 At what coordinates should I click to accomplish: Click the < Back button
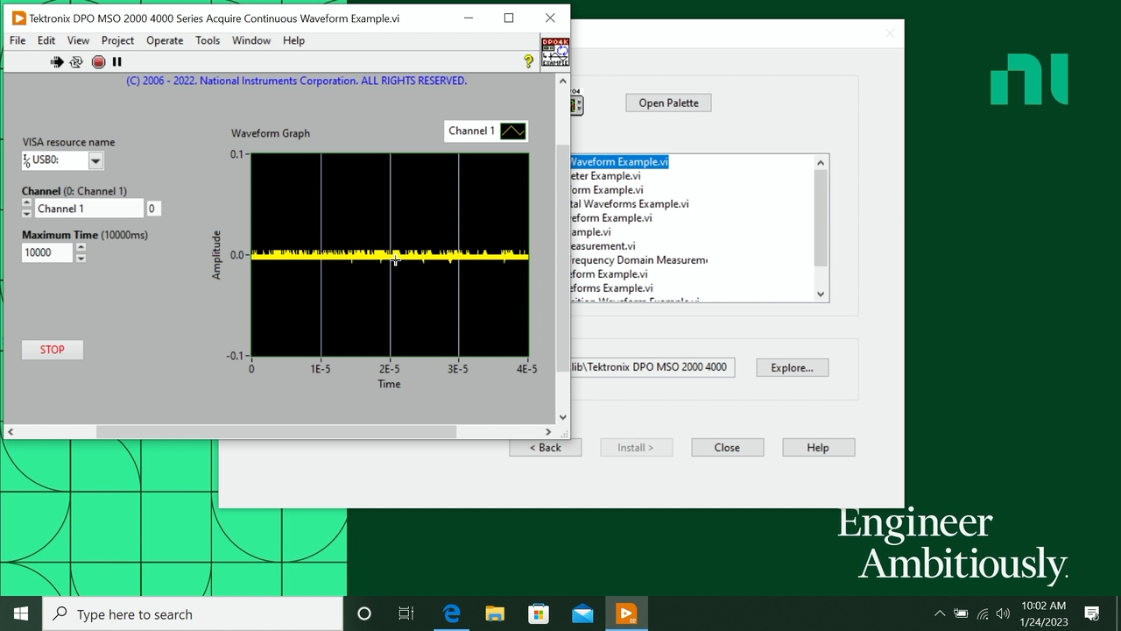pyautogui.click(x=545, y=447)
